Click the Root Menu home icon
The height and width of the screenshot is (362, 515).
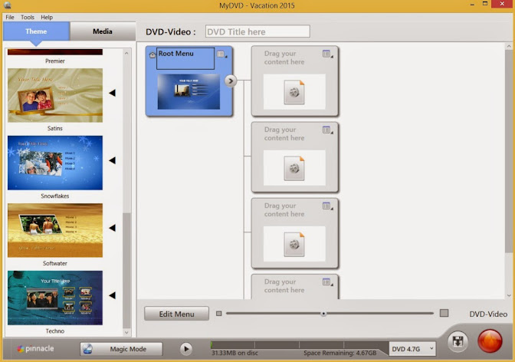152,55
